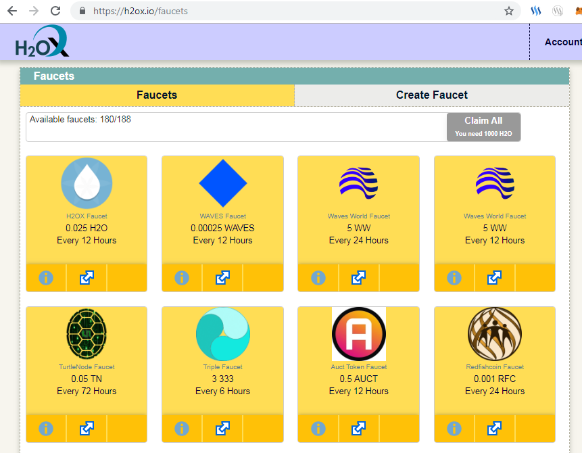
Task: Open the Account menu item
Action: point(563,42)
